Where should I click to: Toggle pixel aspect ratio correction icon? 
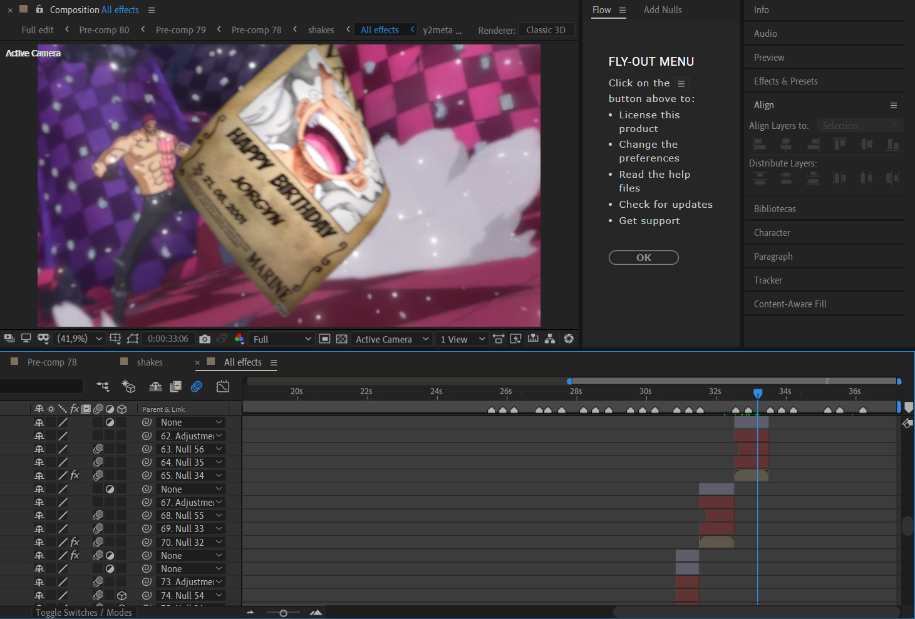pos(499,339)
